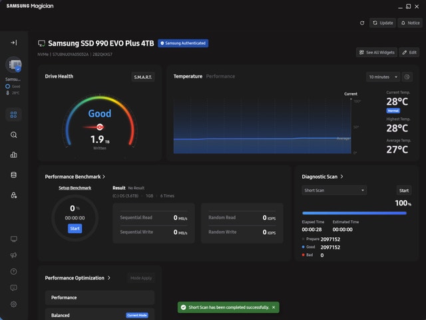This screenshot has height=320, width=426.
Task: Click the Drive Health gauge
Action: click(x=100, y=122)
